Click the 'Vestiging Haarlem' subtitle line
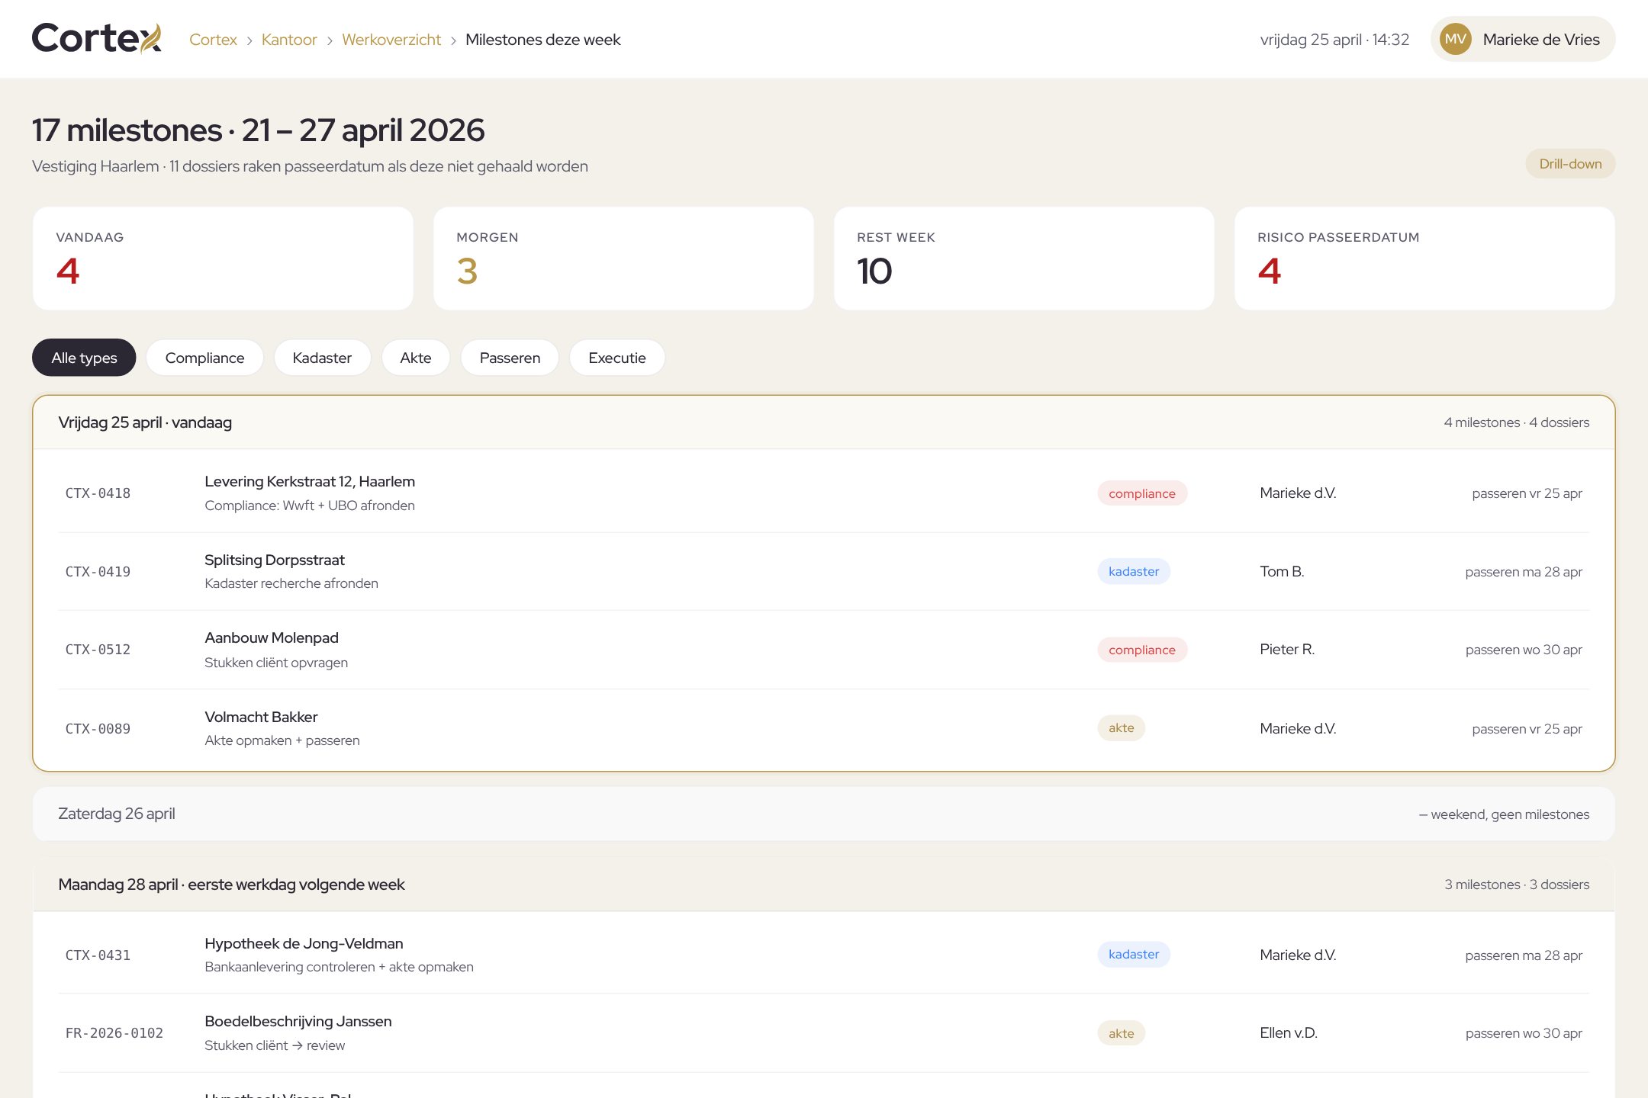1648x1098 pixels. [310, 166]
